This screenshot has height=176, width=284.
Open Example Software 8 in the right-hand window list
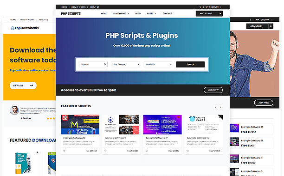click(252, 171)
